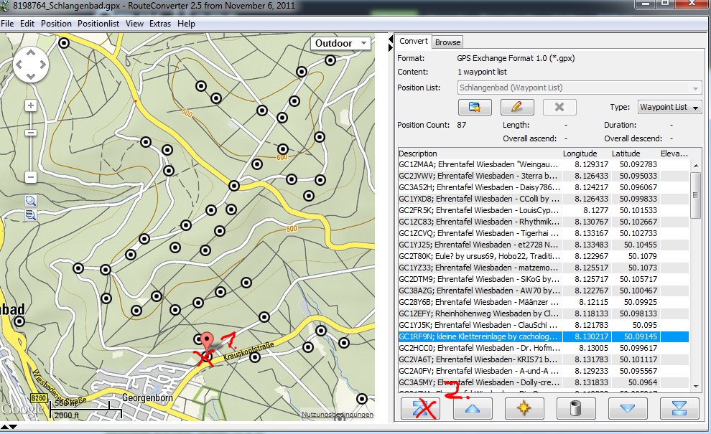Open the View menu
The width and height of the screenshot is (711, 434).
tap(135, 24)
